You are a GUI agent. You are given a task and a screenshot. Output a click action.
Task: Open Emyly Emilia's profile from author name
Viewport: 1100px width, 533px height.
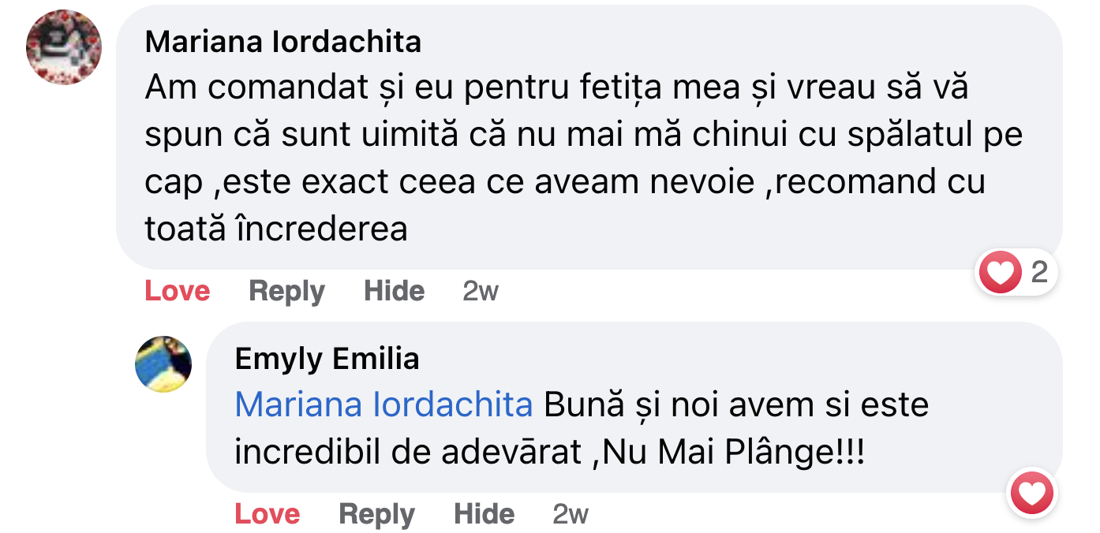point(327,359)
